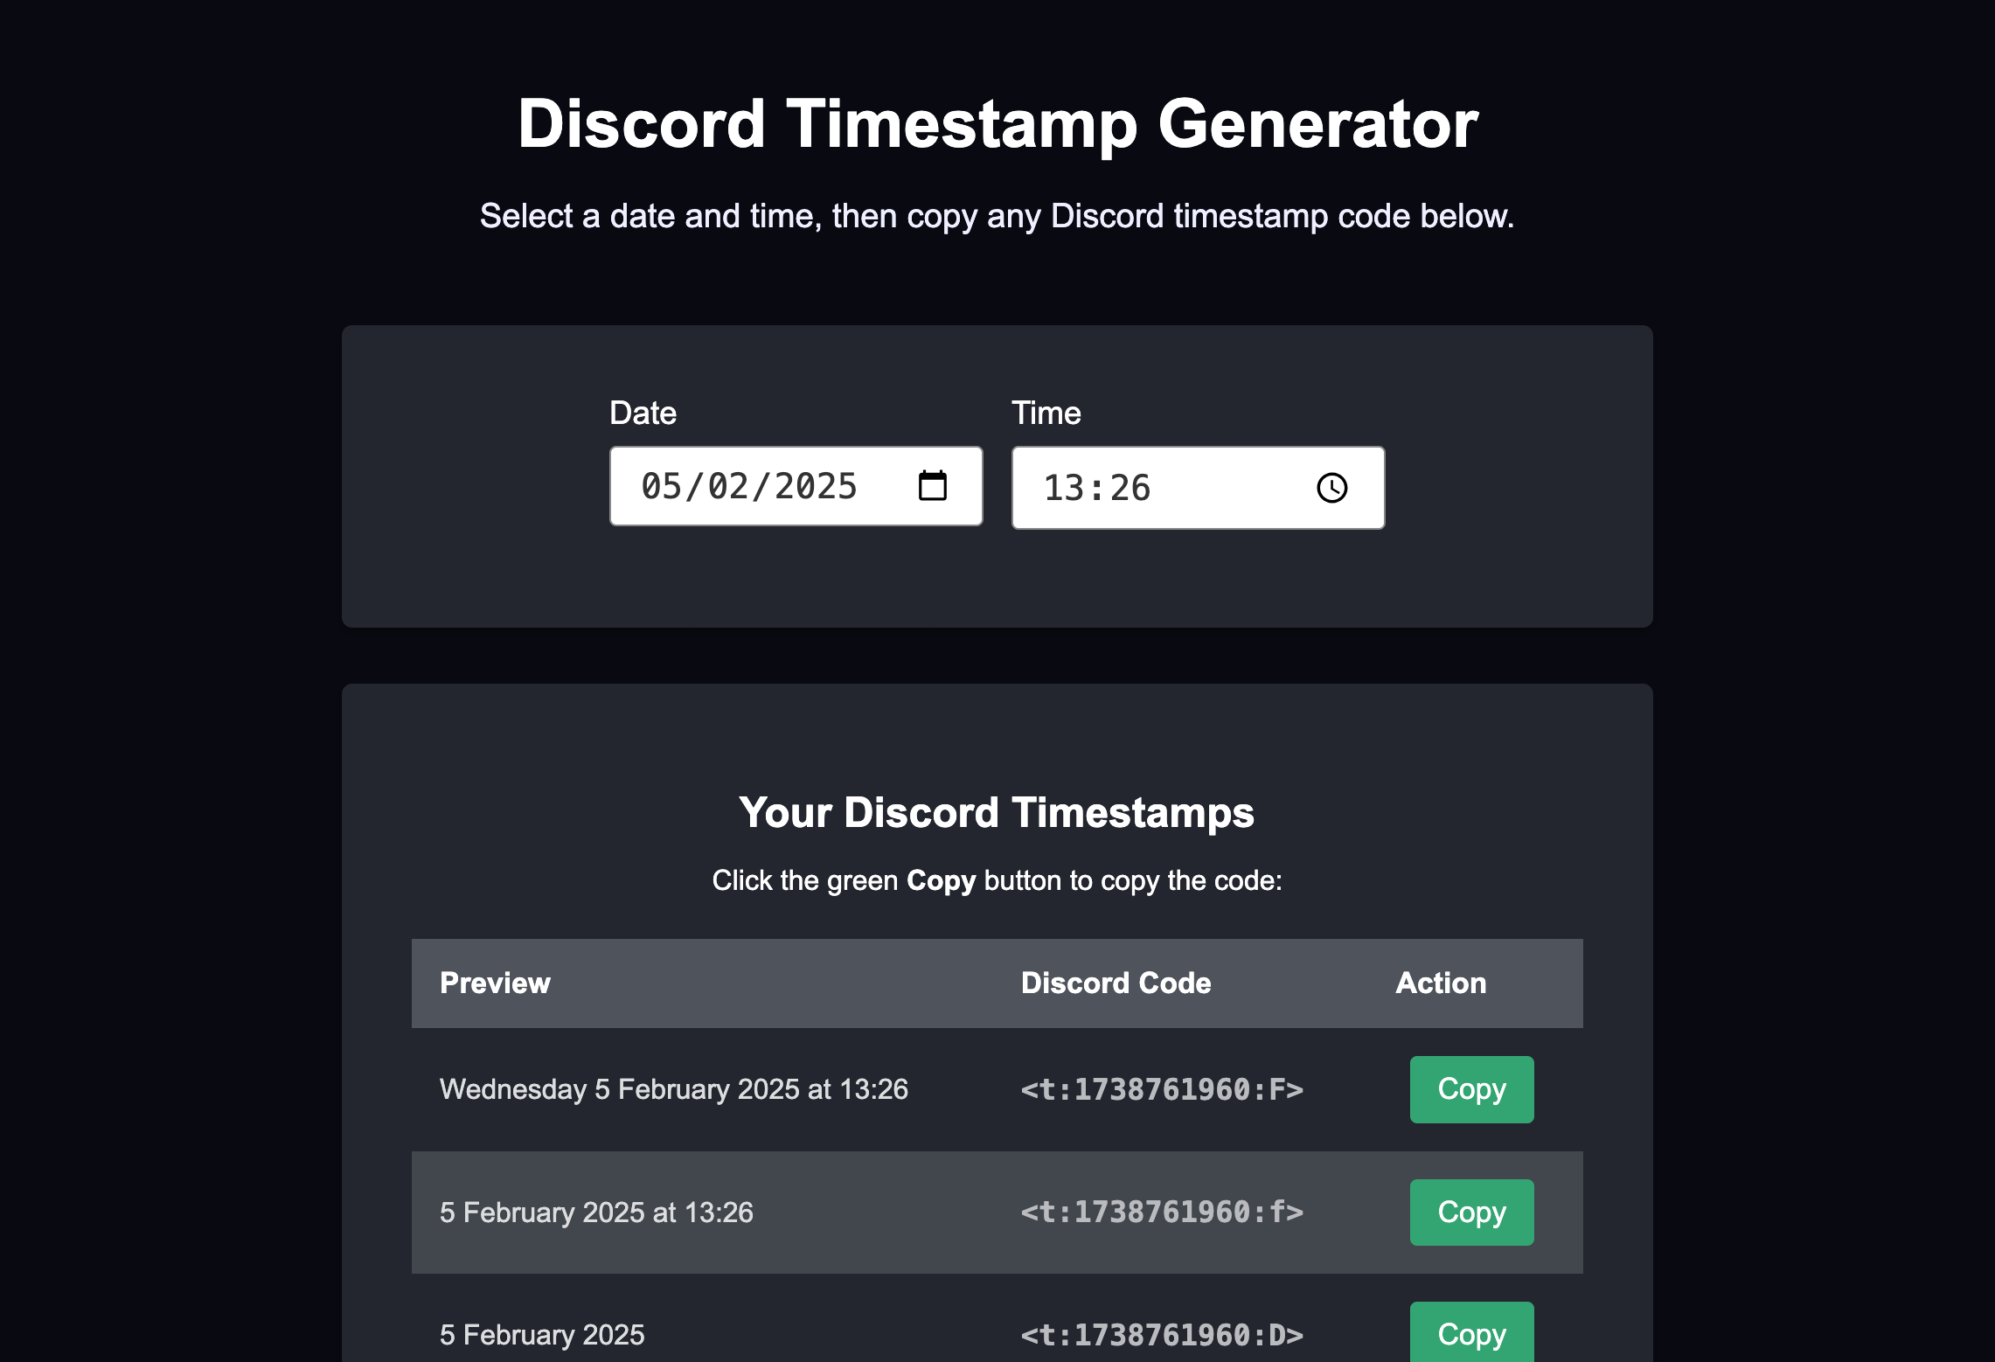
Task: Click the '5 February 2025 at 13:26' preview
Action: 596,1213
